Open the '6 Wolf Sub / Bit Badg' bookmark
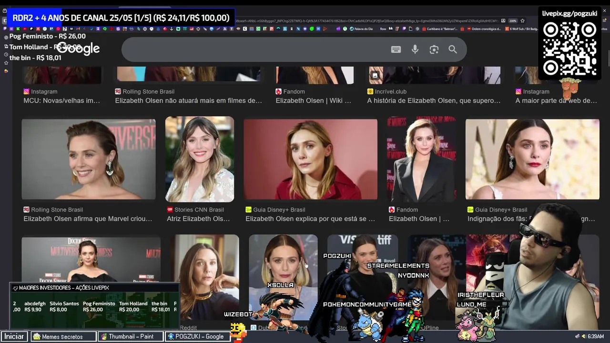 pos(522,29)
